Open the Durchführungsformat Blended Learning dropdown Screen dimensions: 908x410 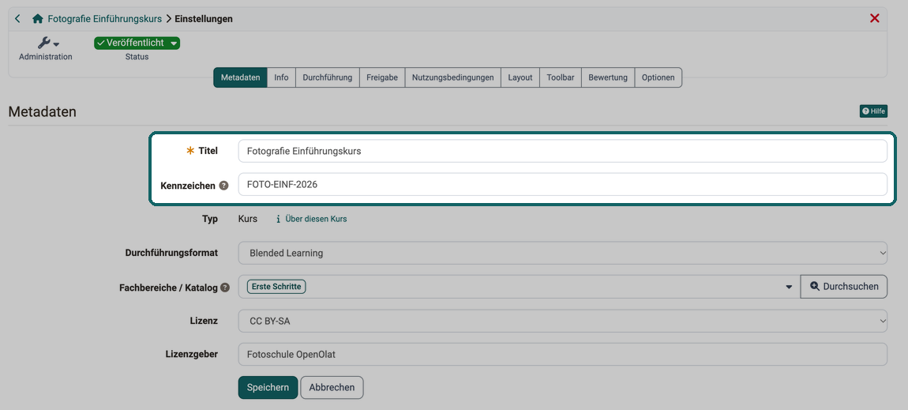click(x=562, y=253)
